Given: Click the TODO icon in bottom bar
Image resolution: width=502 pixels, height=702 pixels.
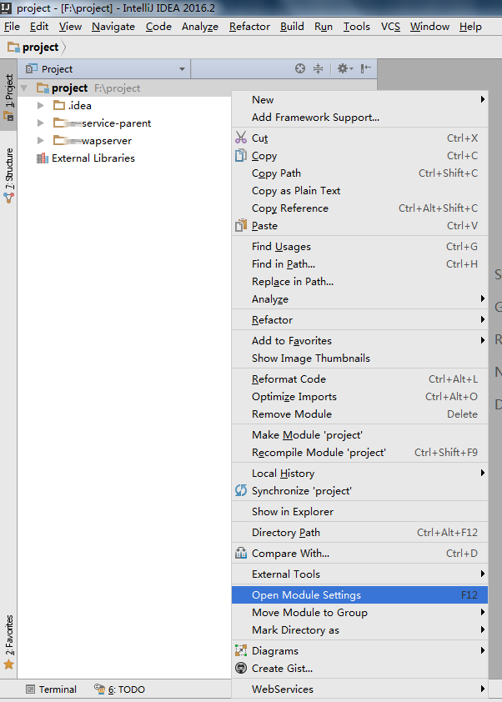Looking at the screenshot, I should click(99, 689).
